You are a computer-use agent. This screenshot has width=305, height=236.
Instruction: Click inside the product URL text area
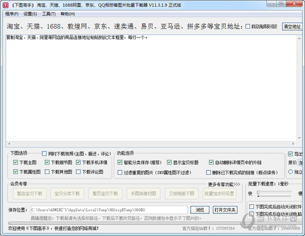click(x=151, y=88)
